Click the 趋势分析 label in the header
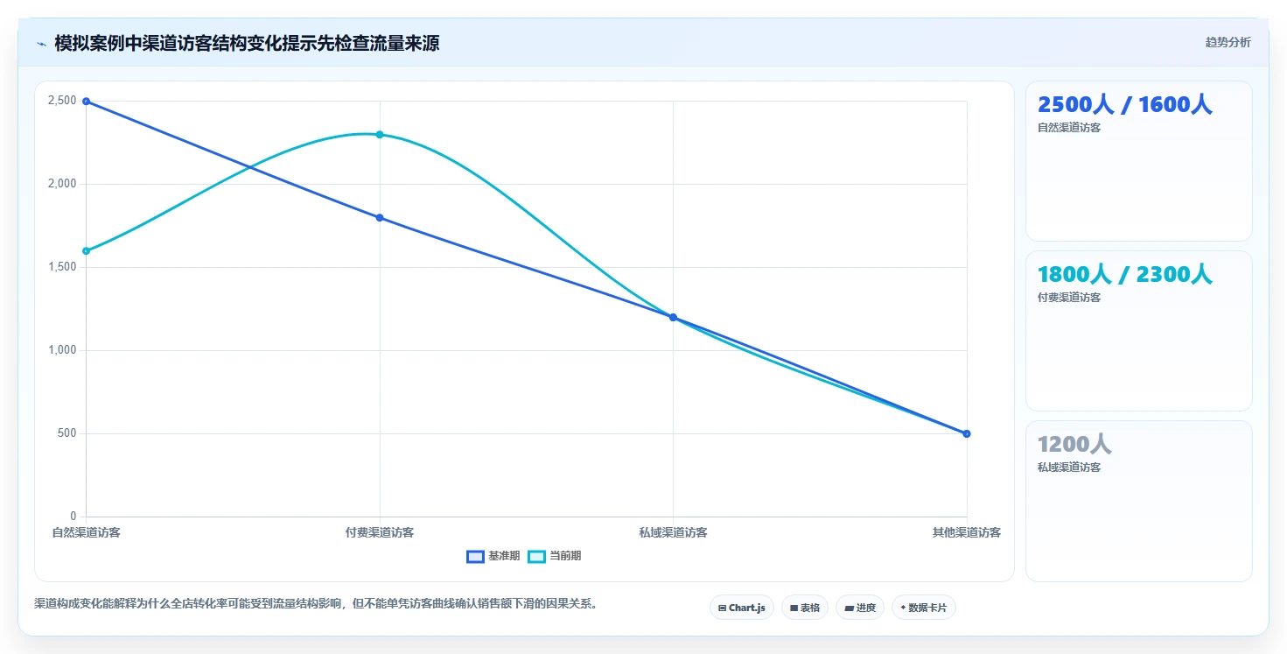This screenshot has height=654, width=1287. (1228, 43)
